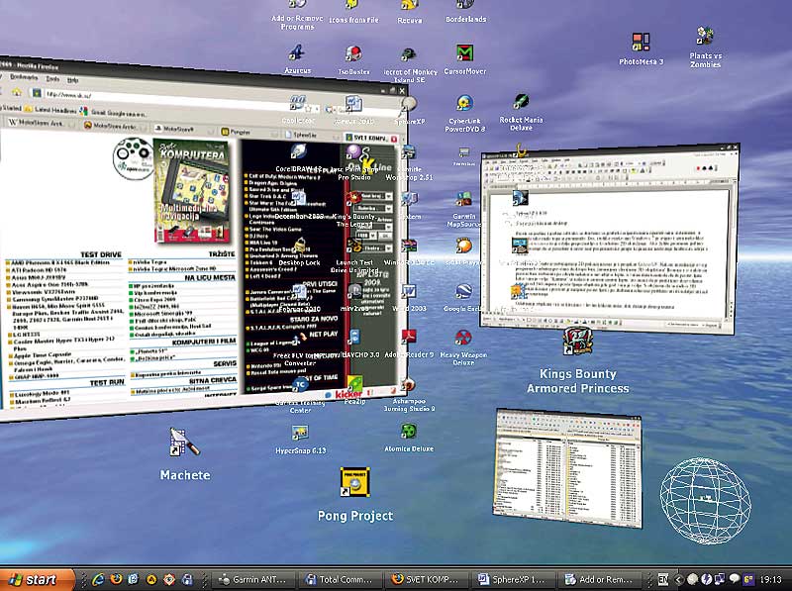This screenshot has height=591, width=792.
Task: Switch to Total Commander taskbar button
Action: [340, 579]
